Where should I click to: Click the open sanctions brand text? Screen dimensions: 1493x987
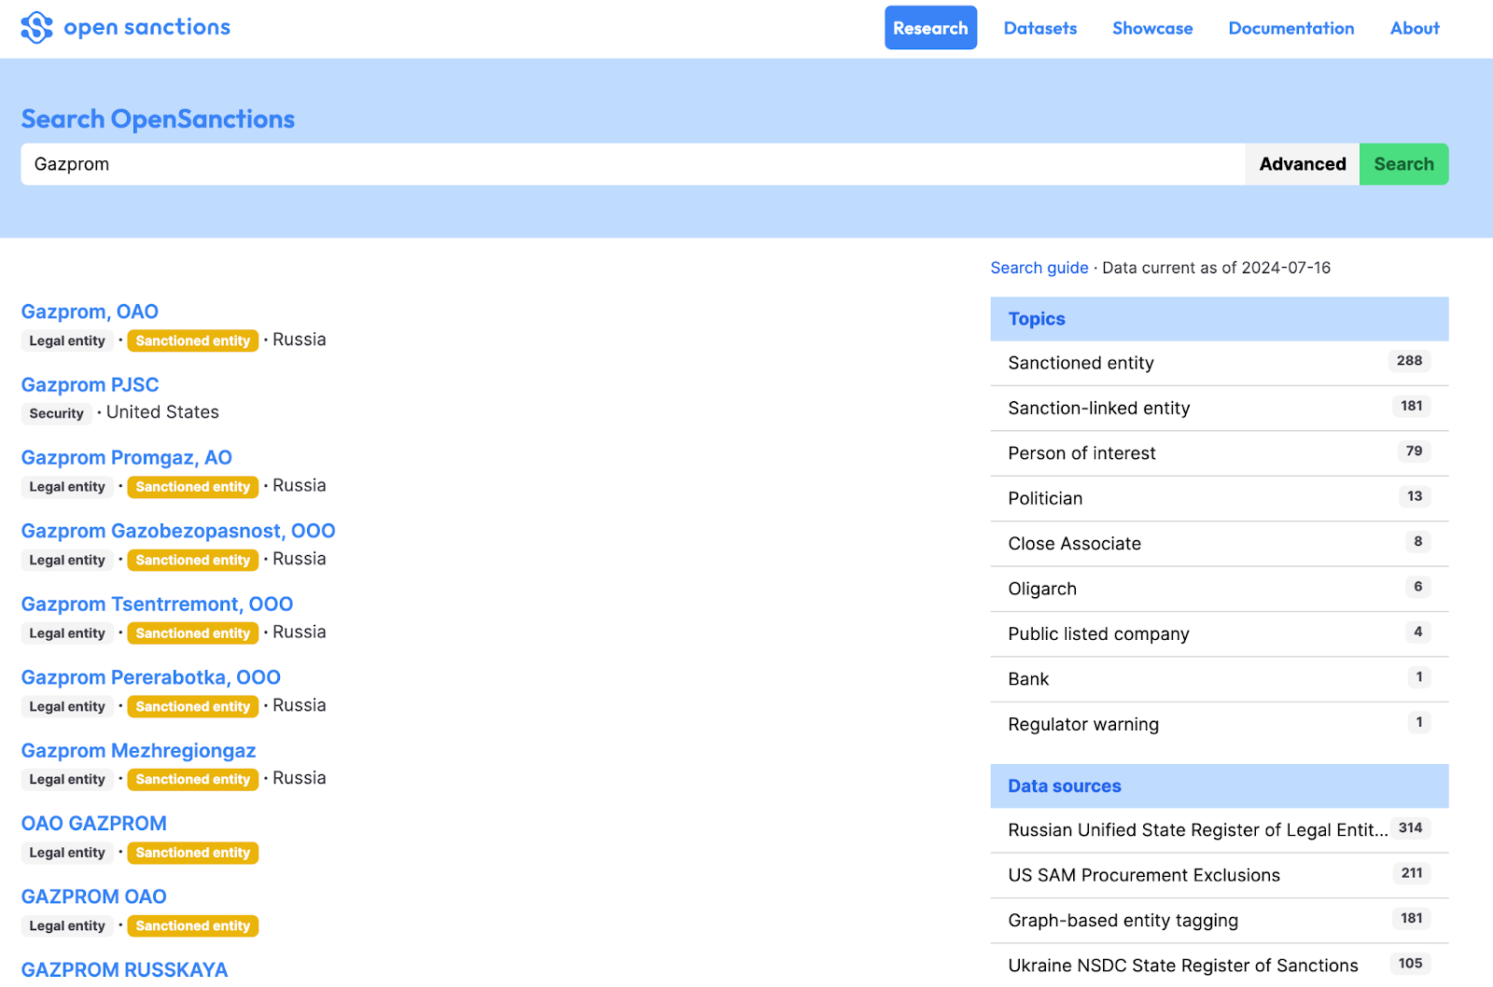tap(147, 27)
